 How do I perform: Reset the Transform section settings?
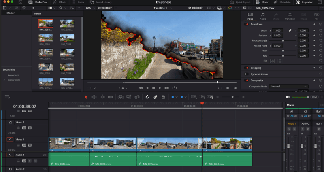tap(320, 24)
